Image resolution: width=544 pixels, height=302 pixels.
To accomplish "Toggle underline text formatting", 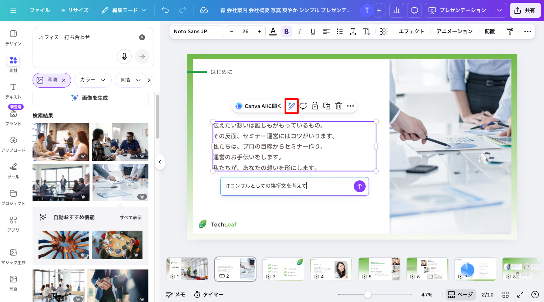I will tap(313, 31).
